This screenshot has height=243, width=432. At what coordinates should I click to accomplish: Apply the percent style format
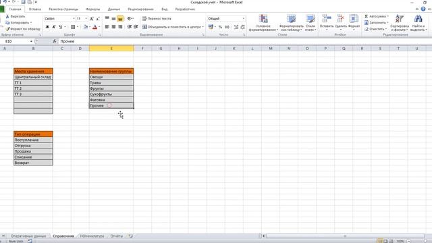[220, 27]
